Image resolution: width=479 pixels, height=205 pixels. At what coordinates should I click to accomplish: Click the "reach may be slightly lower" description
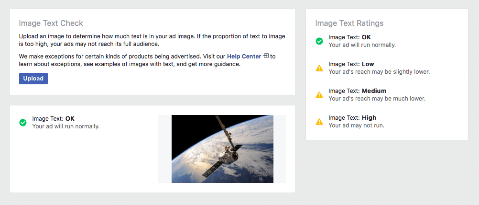tap(379, 72)
